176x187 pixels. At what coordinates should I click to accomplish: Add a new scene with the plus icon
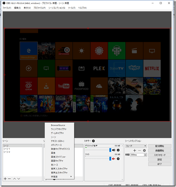(x=5, y=179)
